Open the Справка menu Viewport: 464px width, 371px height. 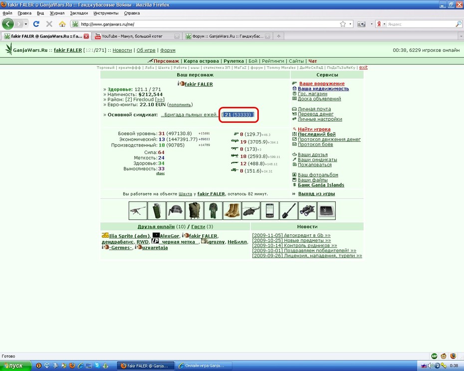(x=132, y=13)
